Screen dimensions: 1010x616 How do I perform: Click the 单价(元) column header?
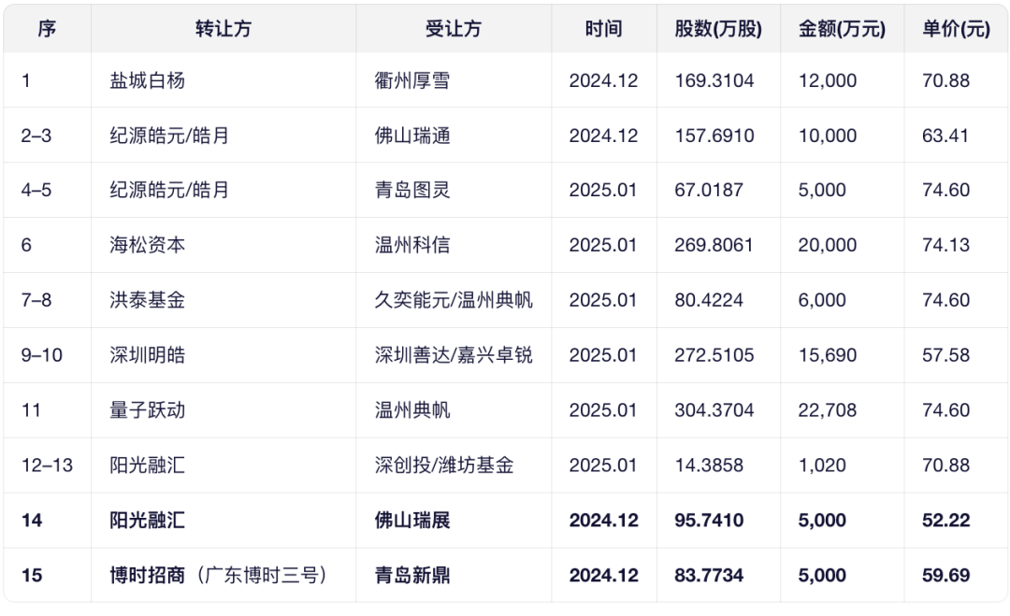point(956,29)
